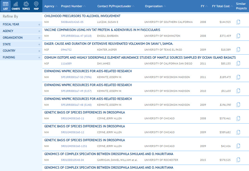Open Genomics of Complex Speciation title for 2015
The height and width of the screenshot is (171, 249).
[x=109, y=154]
